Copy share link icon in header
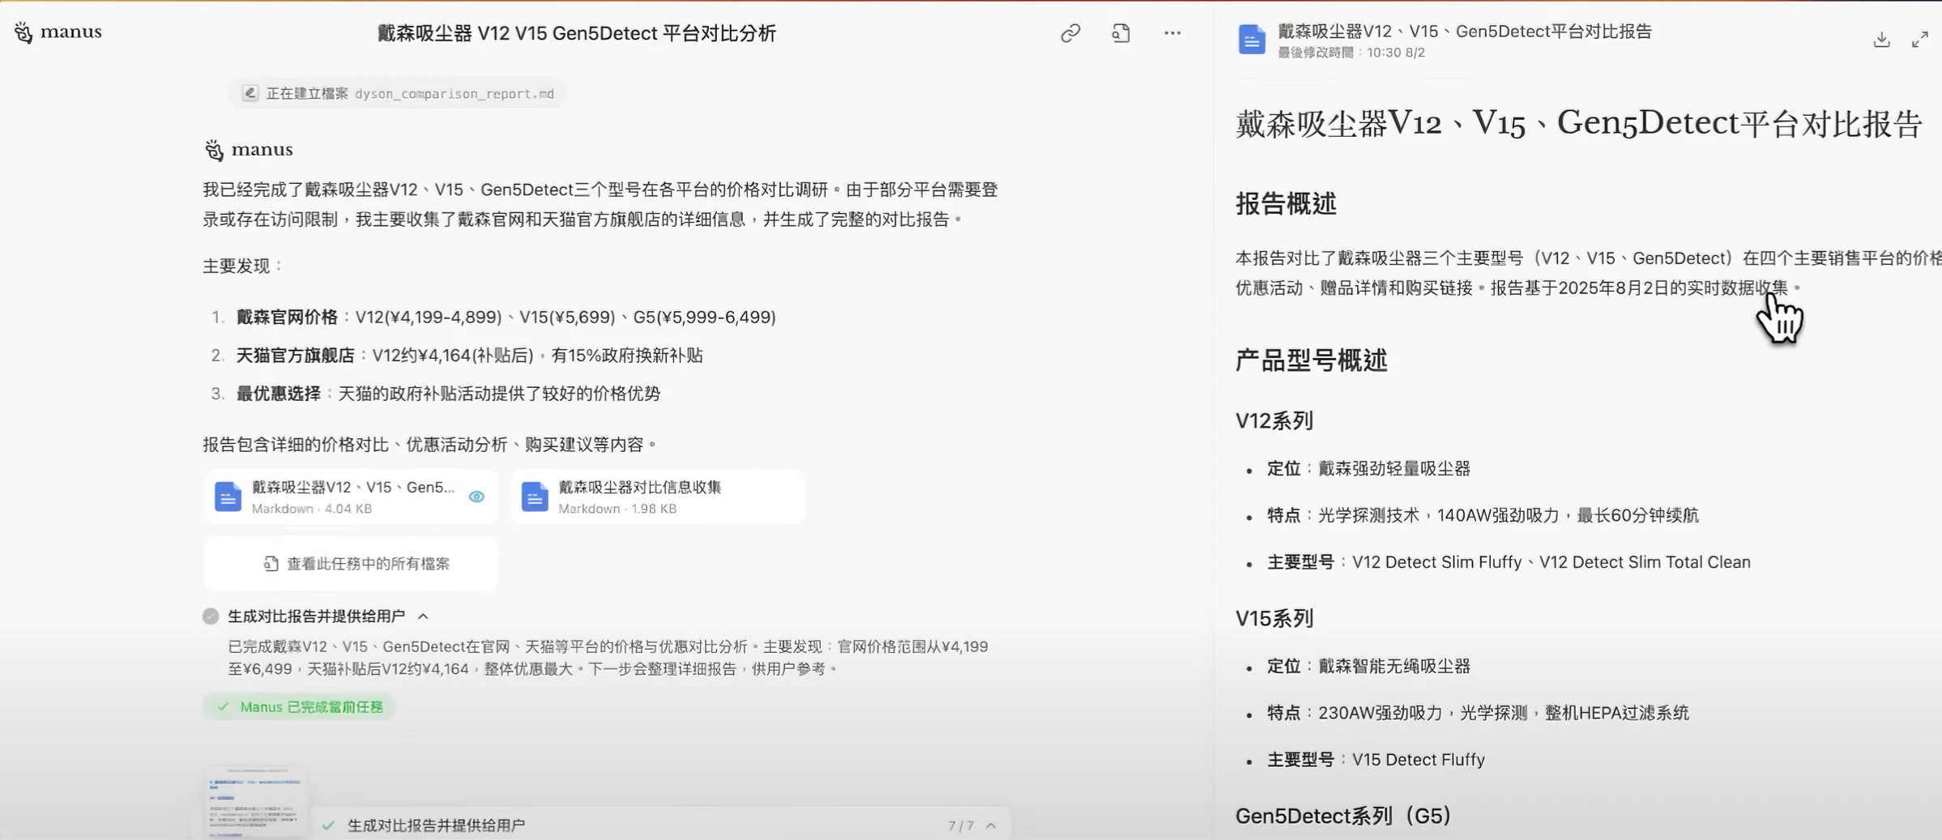The image size is (1942, 840). tap(1070, 33)
